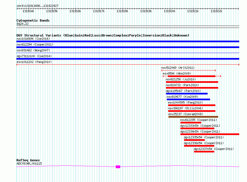Screen dimensions: 247x182
Task: Click the magenta exon box of ADCY8
Action: 118,167
